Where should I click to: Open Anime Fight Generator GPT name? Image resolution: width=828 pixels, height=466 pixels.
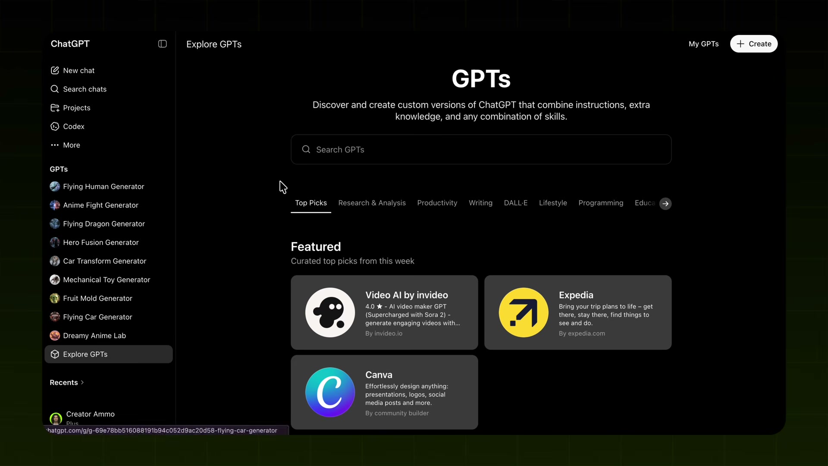click(x=100, y=205)
